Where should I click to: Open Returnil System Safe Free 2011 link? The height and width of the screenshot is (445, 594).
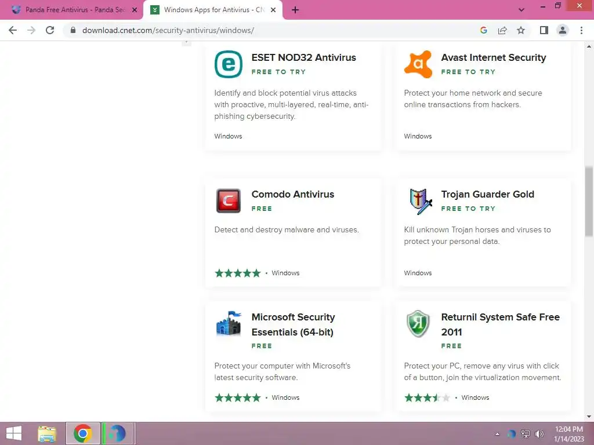pos(501,324)
